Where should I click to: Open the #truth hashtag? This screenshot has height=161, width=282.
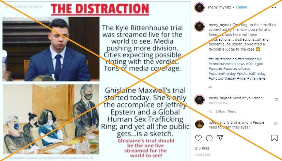tap(214, 59)
